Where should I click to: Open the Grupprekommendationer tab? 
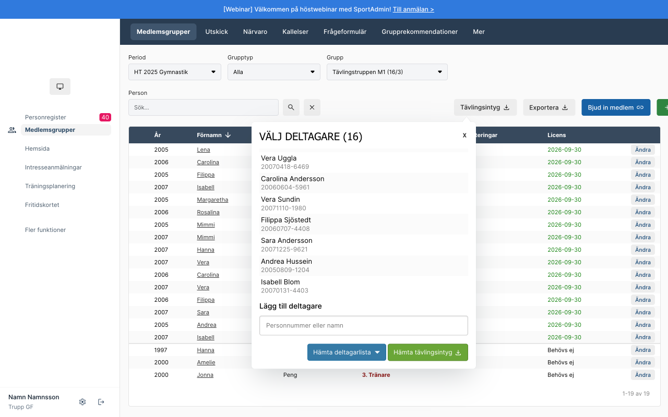420,32
